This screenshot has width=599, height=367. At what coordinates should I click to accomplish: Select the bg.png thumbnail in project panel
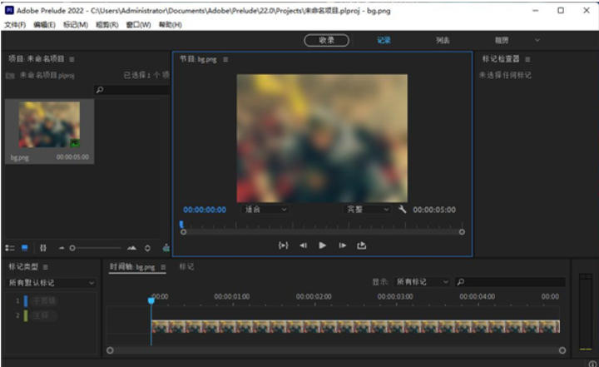(49, 126)
